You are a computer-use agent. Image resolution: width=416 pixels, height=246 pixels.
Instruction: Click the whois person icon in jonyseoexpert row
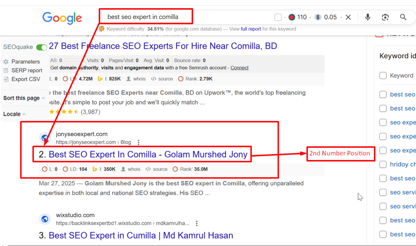tap(123, 169)
